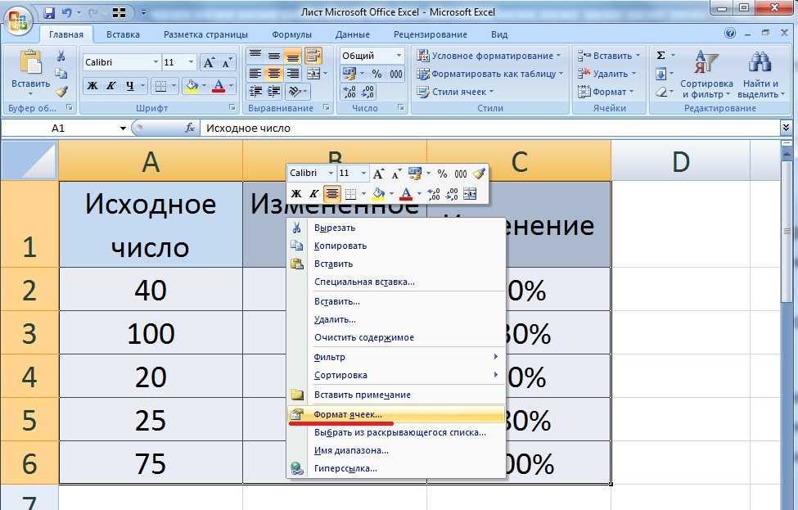
Task: Choose Вырезать in context menu
Action: point(396,228)
